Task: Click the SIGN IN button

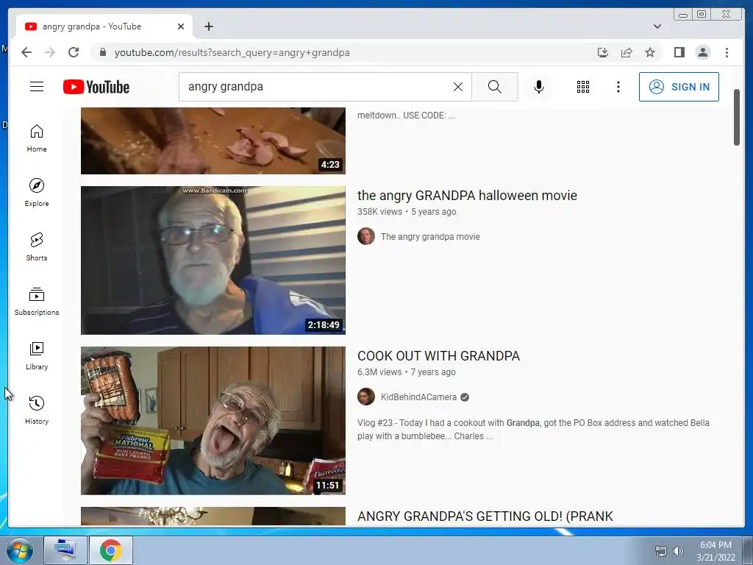Action: pos(679,87)
